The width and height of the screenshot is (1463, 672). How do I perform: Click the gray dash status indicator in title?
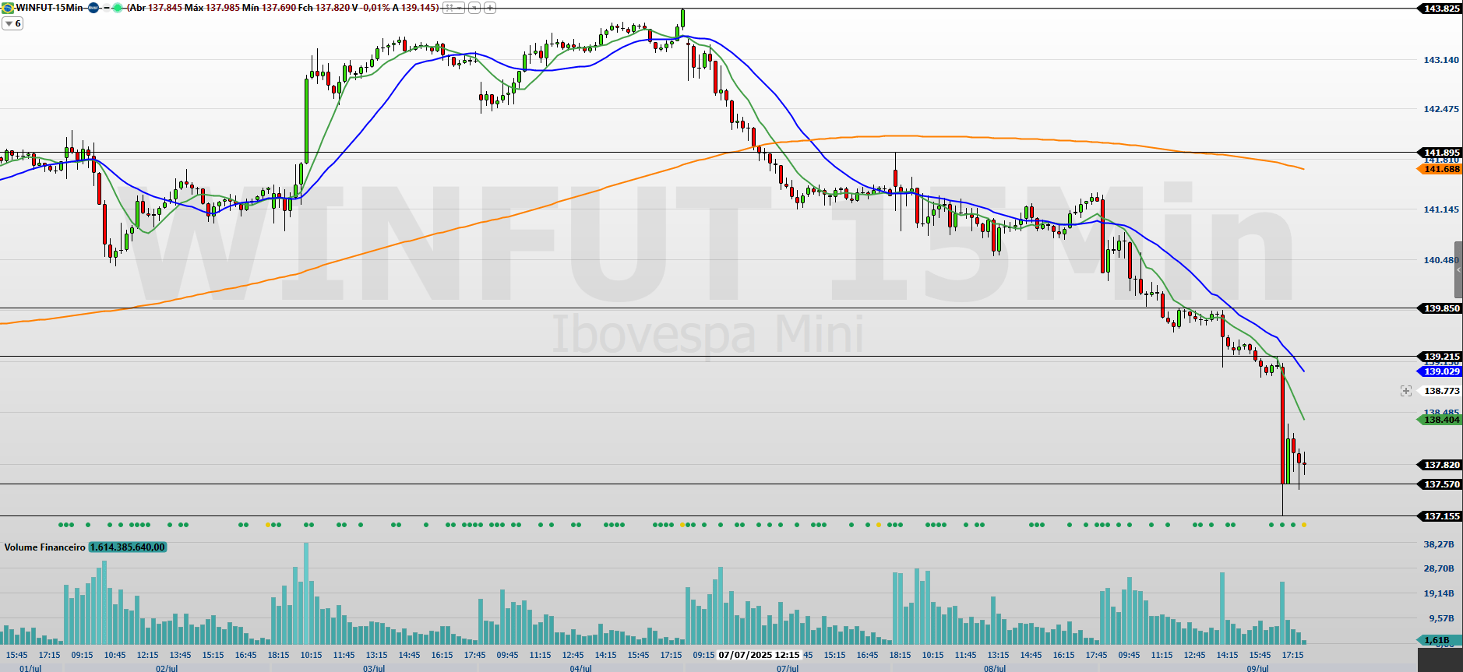tap(106, 8)
